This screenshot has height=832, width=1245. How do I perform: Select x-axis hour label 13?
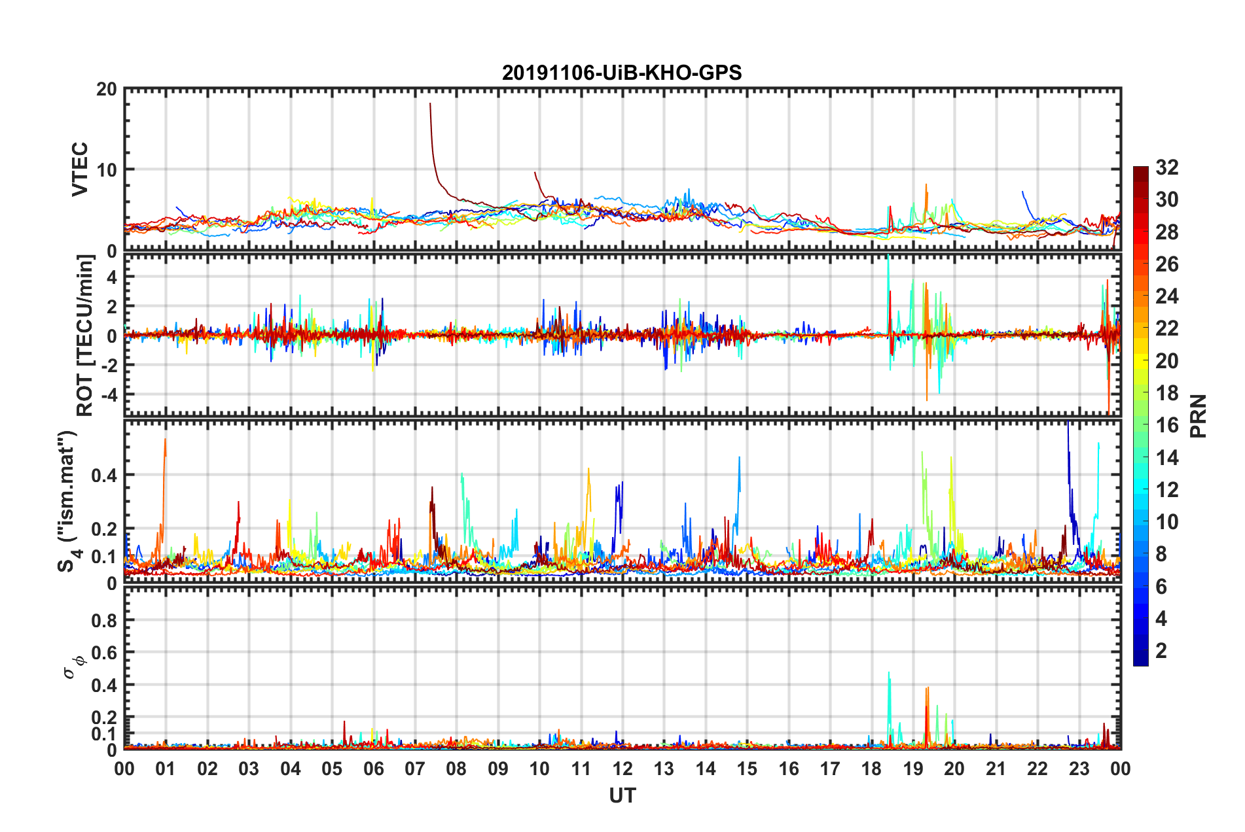coord(664,769)
